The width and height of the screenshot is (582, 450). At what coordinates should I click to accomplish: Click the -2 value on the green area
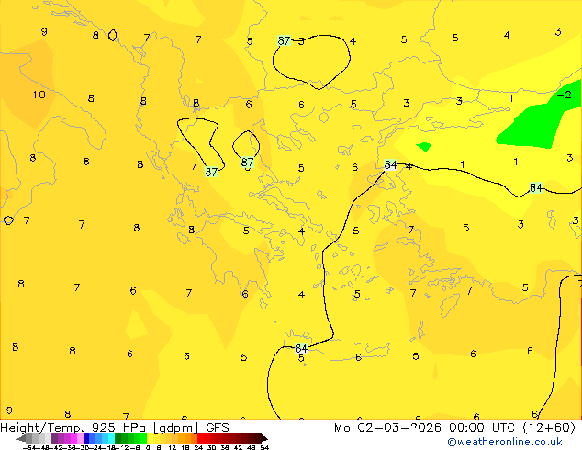[x=565, y=95]
